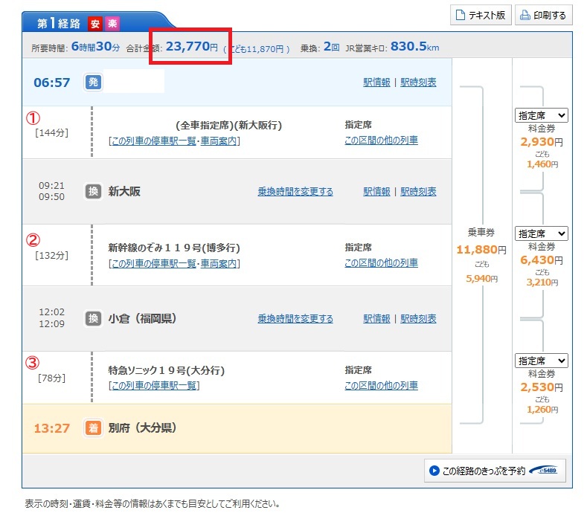The image size is (587, 513).
Task: Open 駅情報 link in the 06:57 departure row
Action: [376, 82]
